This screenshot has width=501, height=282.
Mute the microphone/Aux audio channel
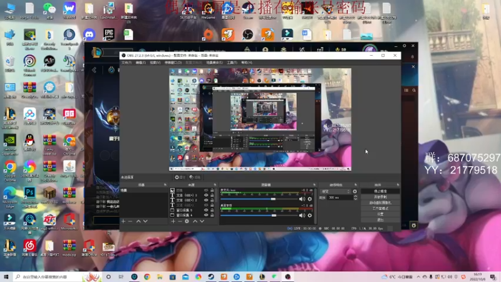[302, 199]
